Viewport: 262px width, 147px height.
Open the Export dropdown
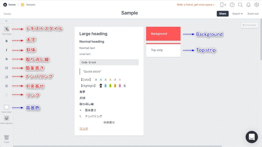click(238, 14)
